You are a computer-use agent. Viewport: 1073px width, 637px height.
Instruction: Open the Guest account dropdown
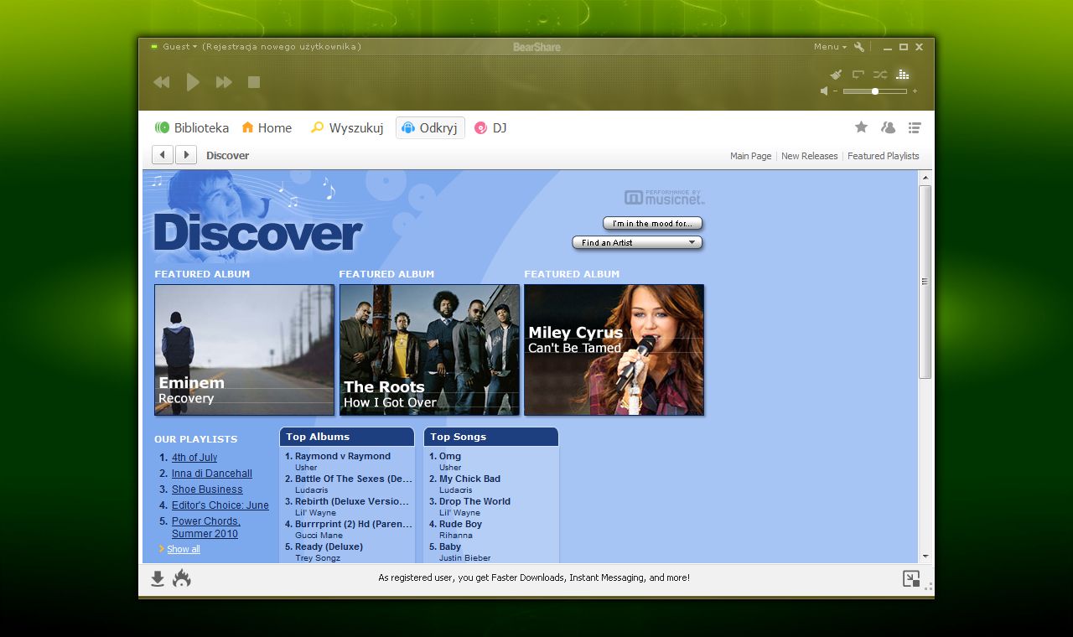click(x=179, y=47)
